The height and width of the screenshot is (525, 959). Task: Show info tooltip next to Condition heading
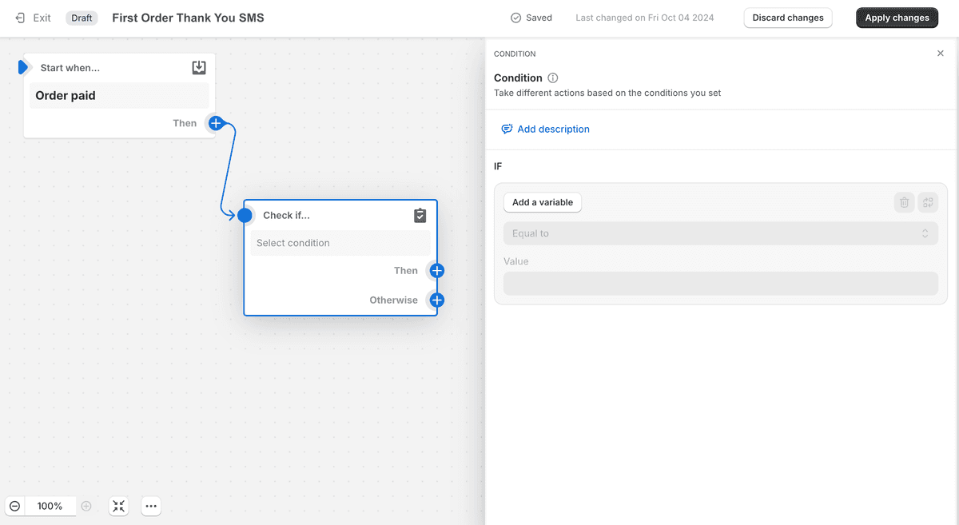point(553,78)
